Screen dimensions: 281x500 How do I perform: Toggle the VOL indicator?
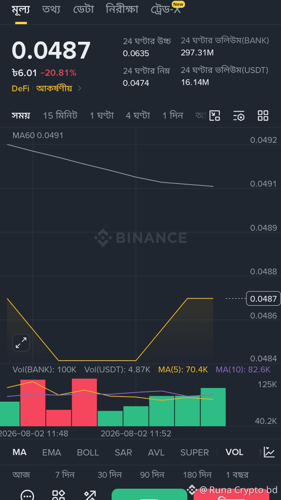point(234,452)
